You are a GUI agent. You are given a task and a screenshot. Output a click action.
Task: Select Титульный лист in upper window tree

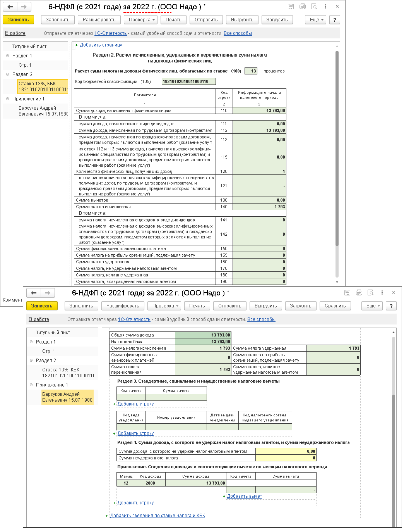tap(29, 47)
